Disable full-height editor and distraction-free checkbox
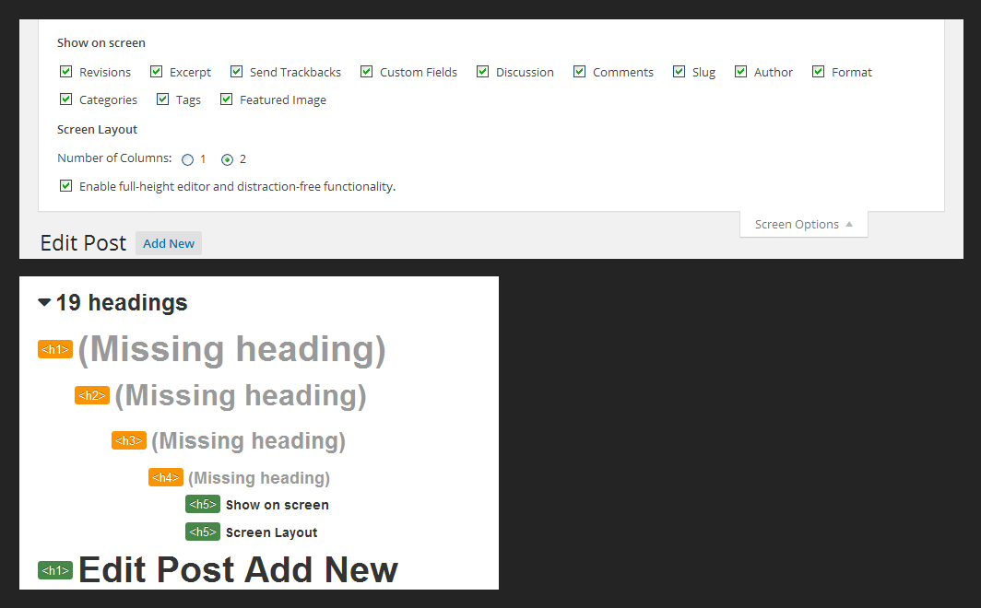981x608 pixels. pos(65,185)
